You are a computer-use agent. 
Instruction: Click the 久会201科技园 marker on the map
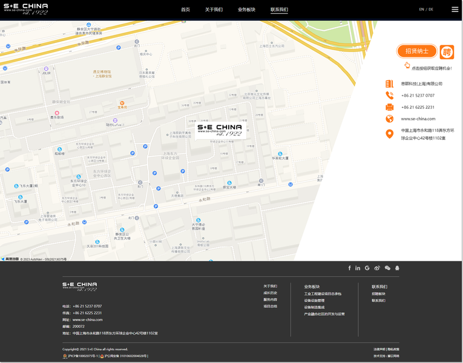(97, 242)
